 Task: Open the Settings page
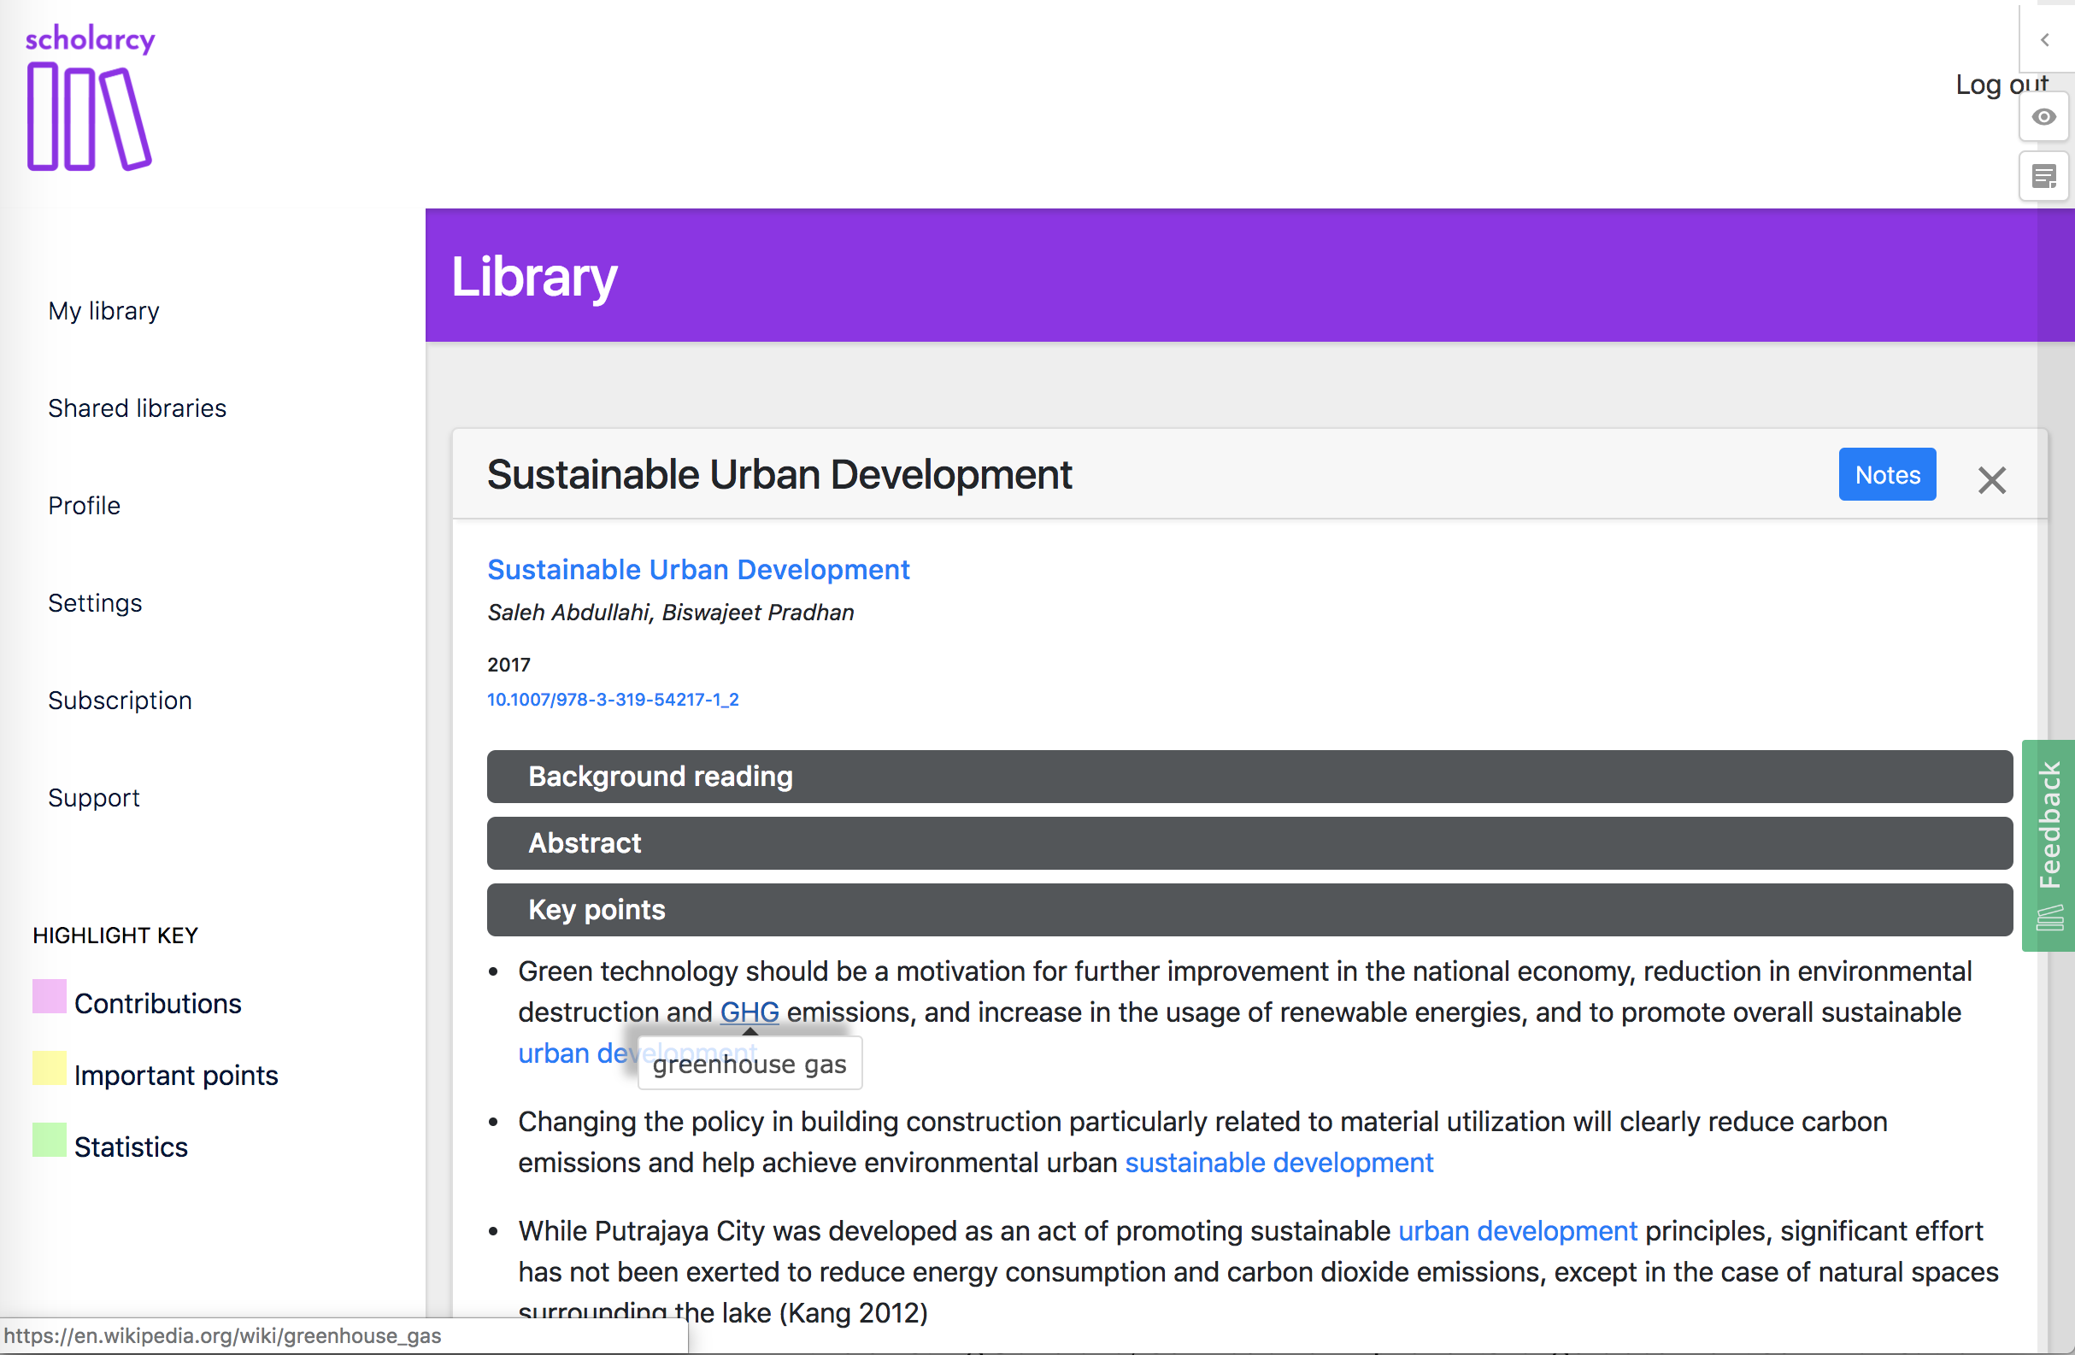tap(95, 603)
